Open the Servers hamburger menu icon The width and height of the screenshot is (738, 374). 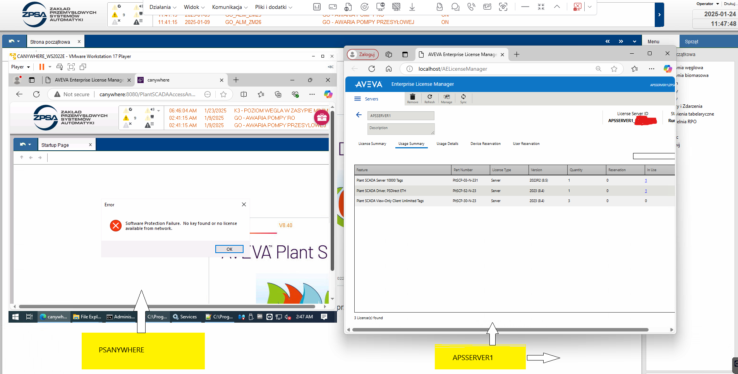pyautogui.click(x=357, y=99)
